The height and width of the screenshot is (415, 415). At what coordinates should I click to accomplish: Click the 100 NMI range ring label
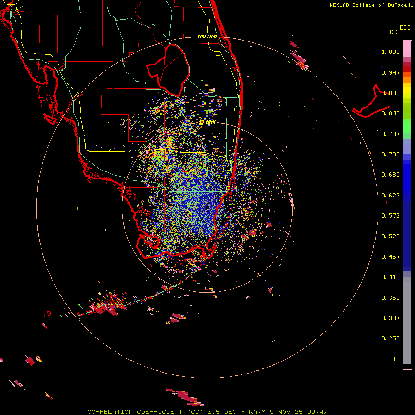pos(207,36)
